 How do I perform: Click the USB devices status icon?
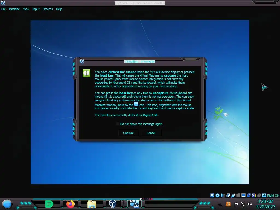tap(233, 195)
